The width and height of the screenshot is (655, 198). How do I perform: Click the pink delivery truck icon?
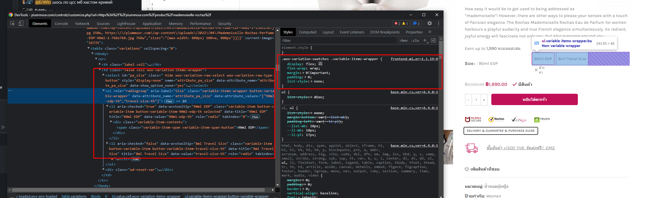[x=471, y=148]
